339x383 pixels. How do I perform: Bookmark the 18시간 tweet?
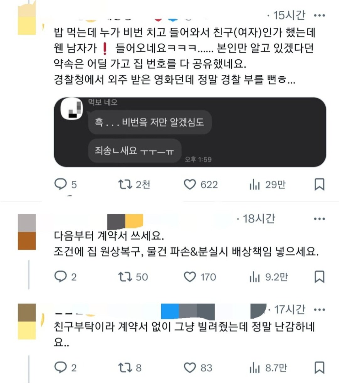(319, 277)
